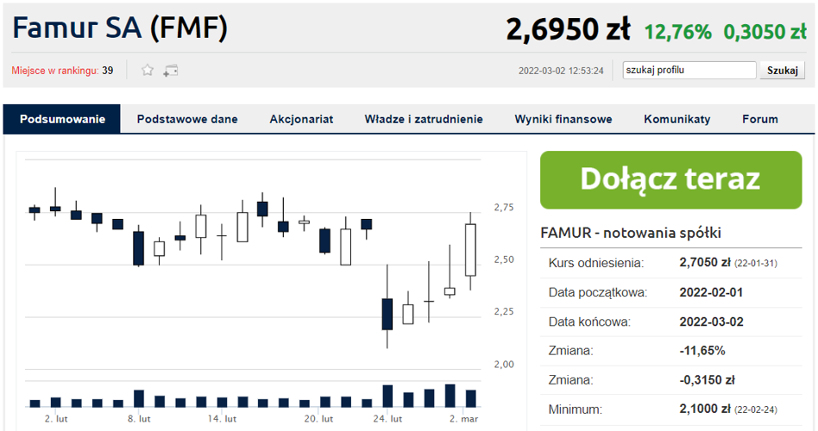Click the last candlestick for 2. mar
818x431 pixels.
pos(470,250)
